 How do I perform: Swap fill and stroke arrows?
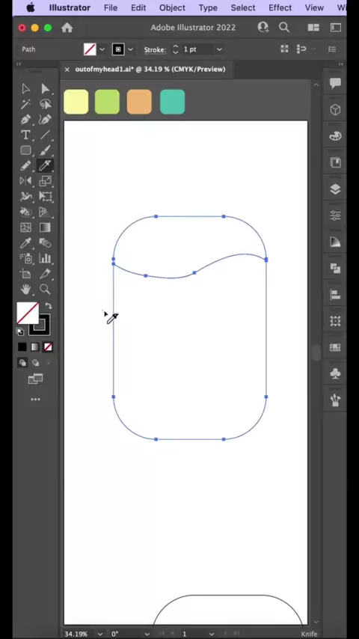[48, 305]
